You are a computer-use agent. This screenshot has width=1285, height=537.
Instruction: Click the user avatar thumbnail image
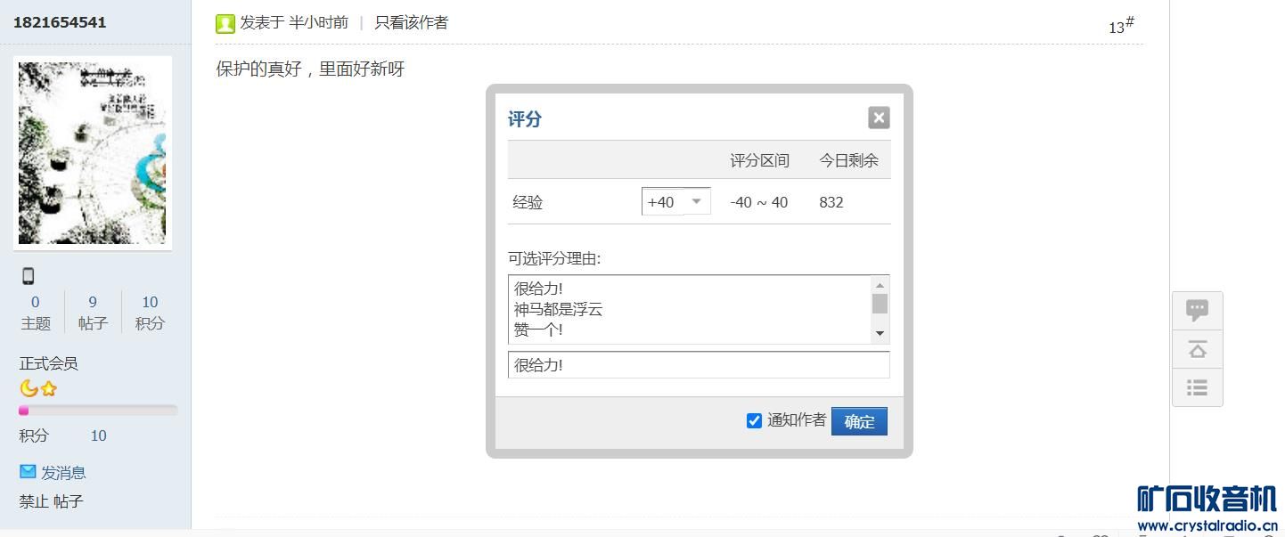(x=93, y=153)
